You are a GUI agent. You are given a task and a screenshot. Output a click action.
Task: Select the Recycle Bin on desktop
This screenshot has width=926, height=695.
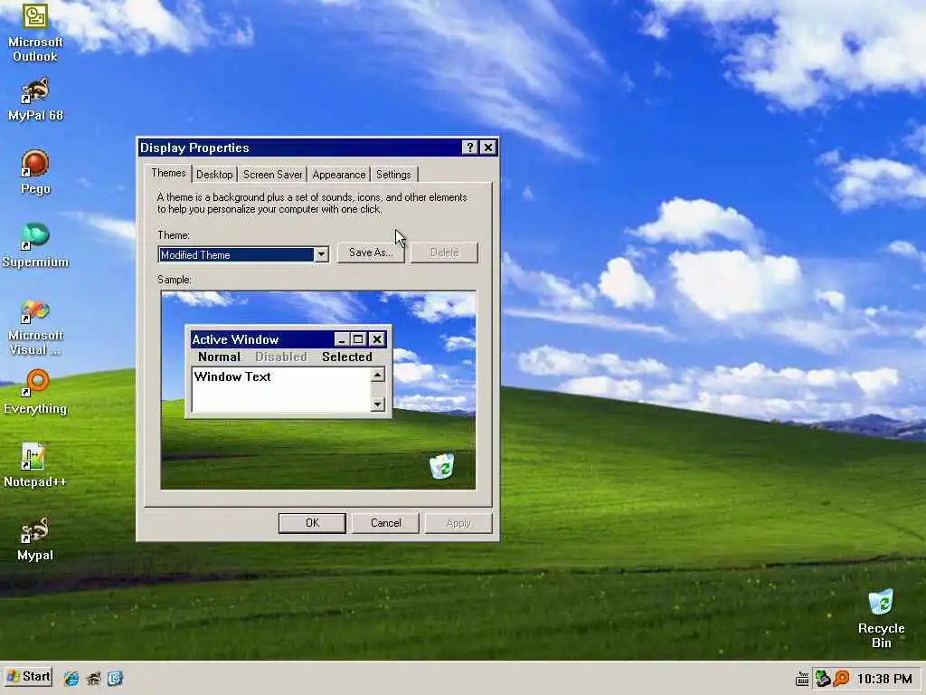click(881, 618)
